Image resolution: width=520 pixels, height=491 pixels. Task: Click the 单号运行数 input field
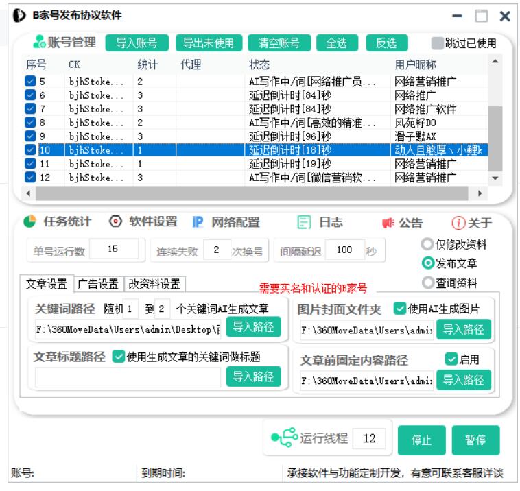113,250
